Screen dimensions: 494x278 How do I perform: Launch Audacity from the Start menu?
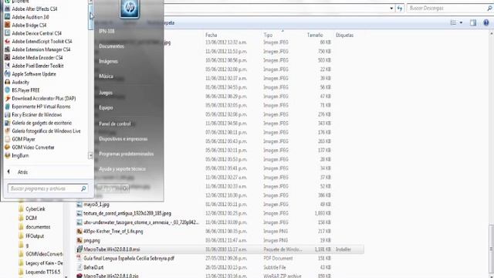pyautogui.click(x=17, y=83)
